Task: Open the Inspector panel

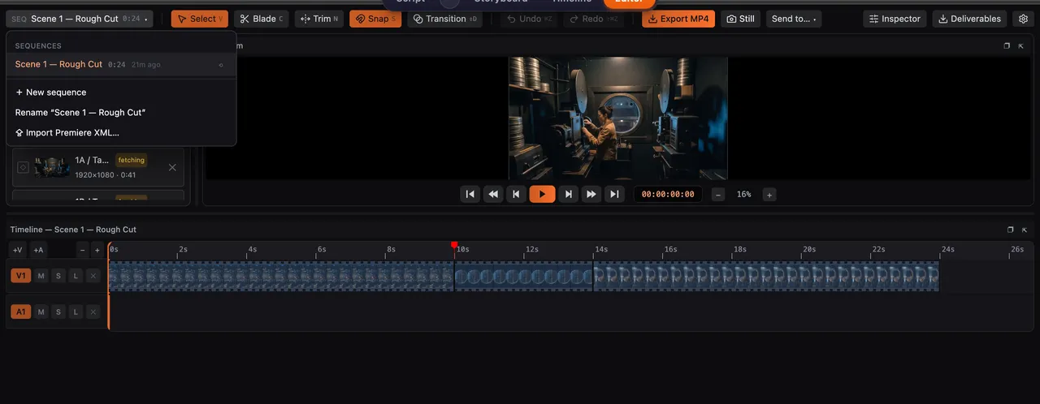Action: pos(895,19)
